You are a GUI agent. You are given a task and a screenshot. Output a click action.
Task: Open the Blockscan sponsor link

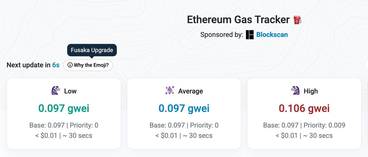click(x=272, y=35)
